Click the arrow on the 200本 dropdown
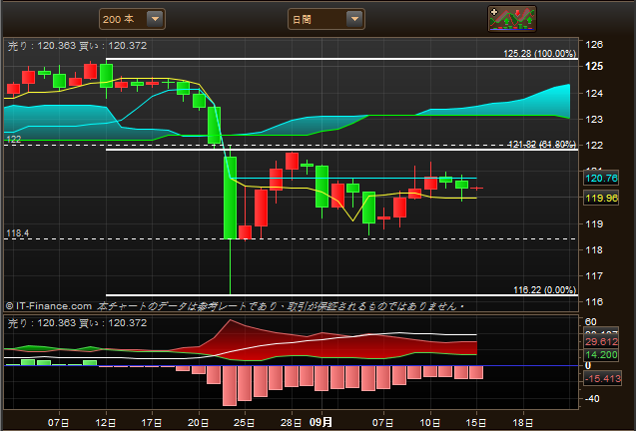This screenshot has height=431, width=636. pyautogui.click(x=155, y=19)
